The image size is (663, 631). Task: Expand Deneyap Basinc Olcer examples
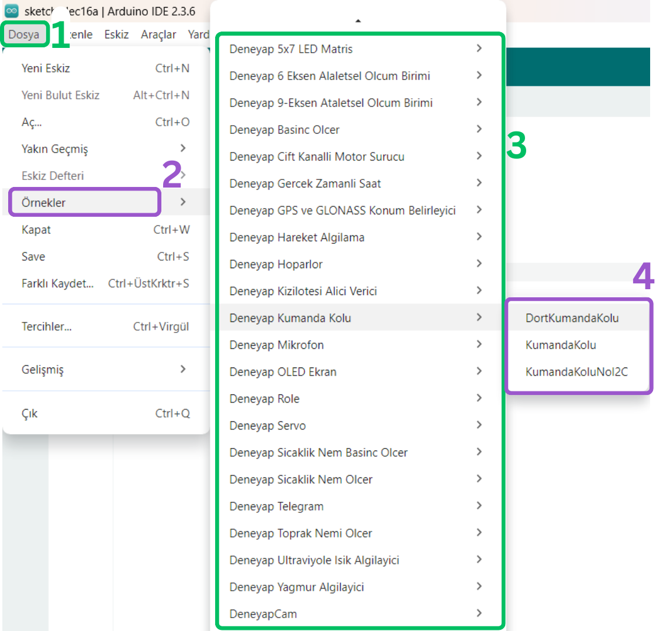[x=360, y=130]
